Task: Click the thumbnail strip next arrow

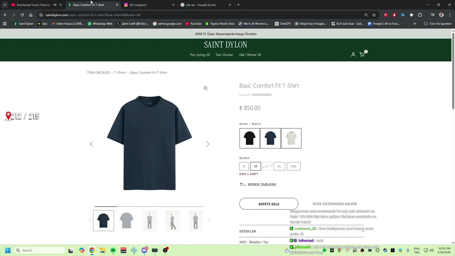Action: (209, 220)
